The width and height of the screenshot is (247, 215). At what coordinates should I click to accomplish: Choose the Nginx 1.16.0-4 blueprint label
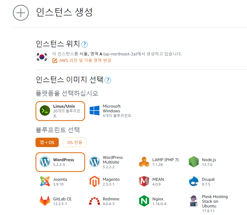[x=159, y=201]
